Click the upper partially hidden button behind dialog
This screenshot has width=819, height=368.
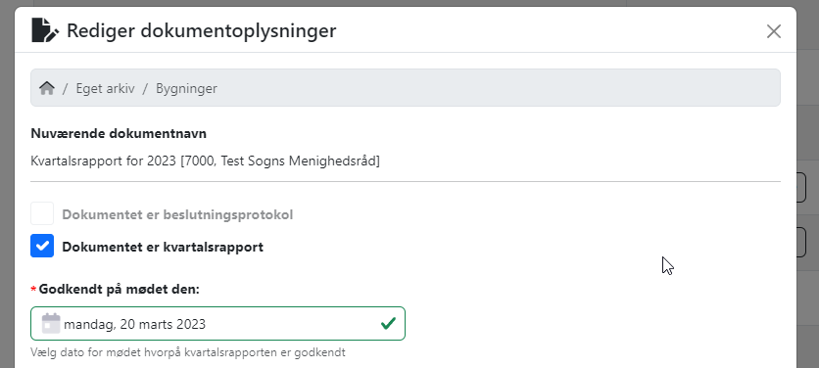(801, 187)
